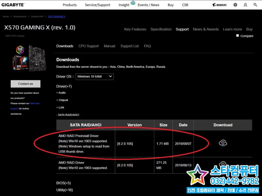Click the Contact us button
Screen dimensions: 262x196
pos(25,84)
